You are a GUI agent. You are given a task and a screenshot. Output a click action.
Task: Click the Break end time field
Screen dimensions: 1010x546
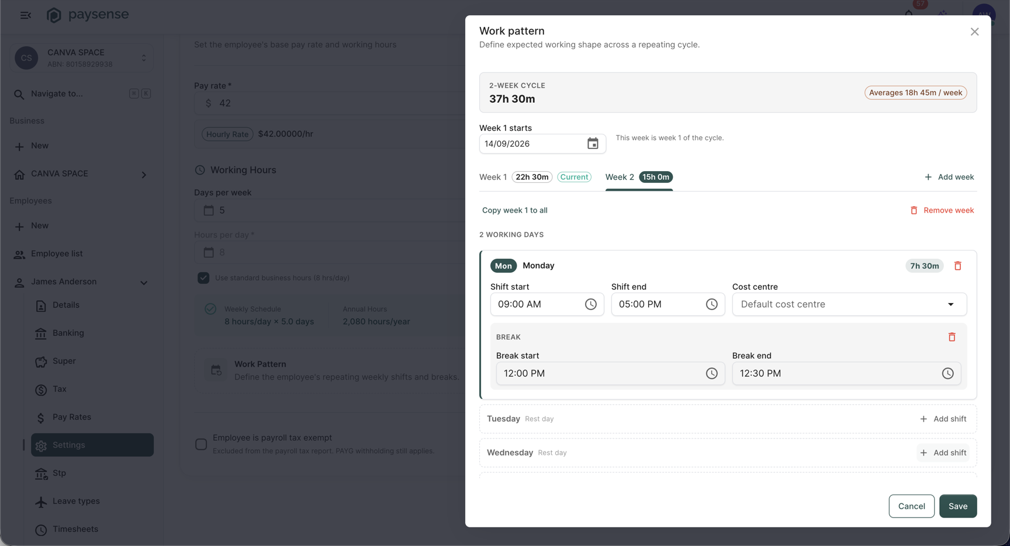[846, 373]
